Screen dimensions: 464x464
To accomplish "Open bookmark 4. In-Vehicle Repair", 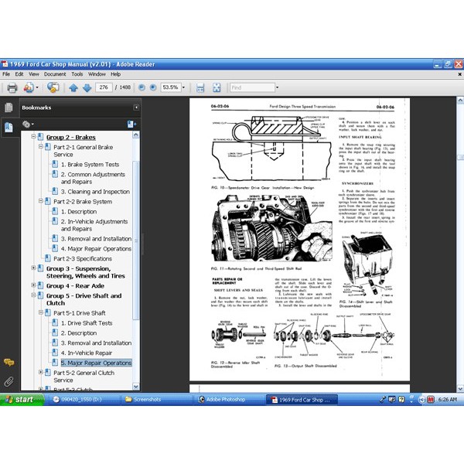I will [x=87, y=353].
